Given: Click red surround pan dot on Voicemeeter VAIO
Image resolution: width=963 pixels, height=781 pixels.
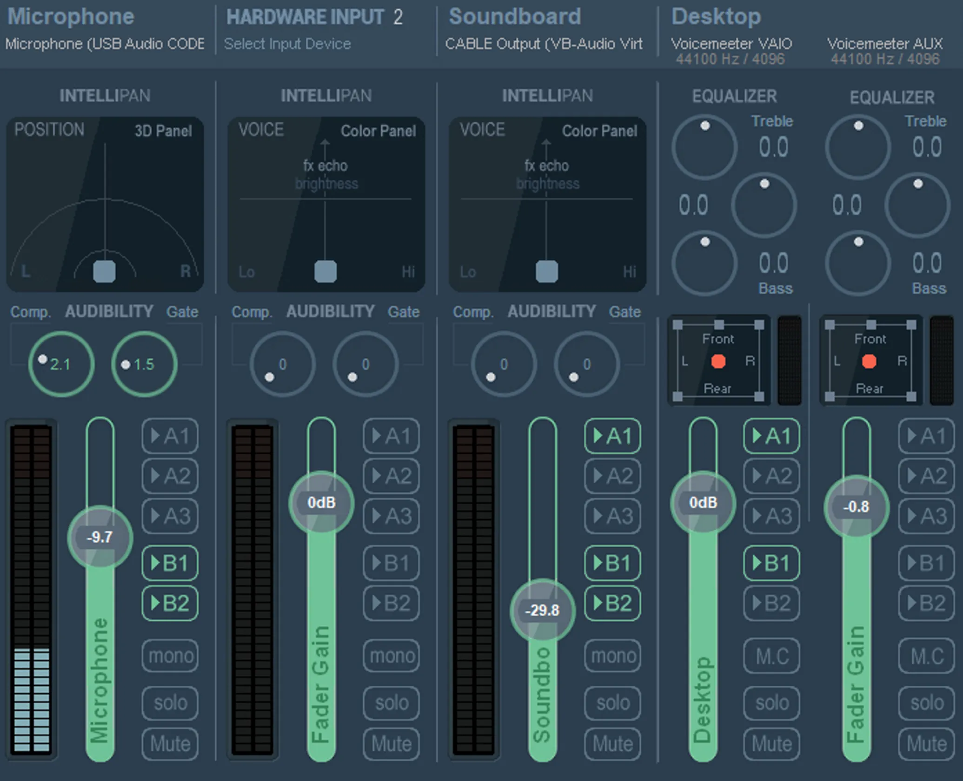Looking at the screenshot, I should click(x=718, y=361).
